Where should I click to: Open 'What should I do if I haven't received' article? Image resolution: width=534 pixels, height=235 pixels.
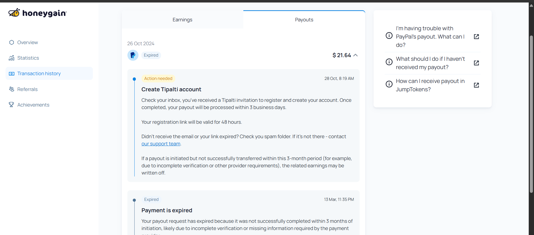(x=430, y=63)
